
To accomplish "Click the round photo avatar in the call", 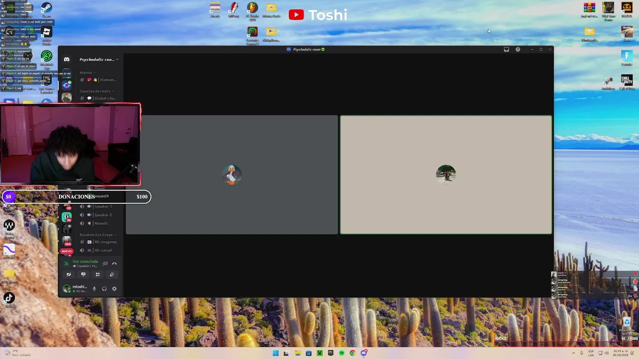I will [446, 174].
